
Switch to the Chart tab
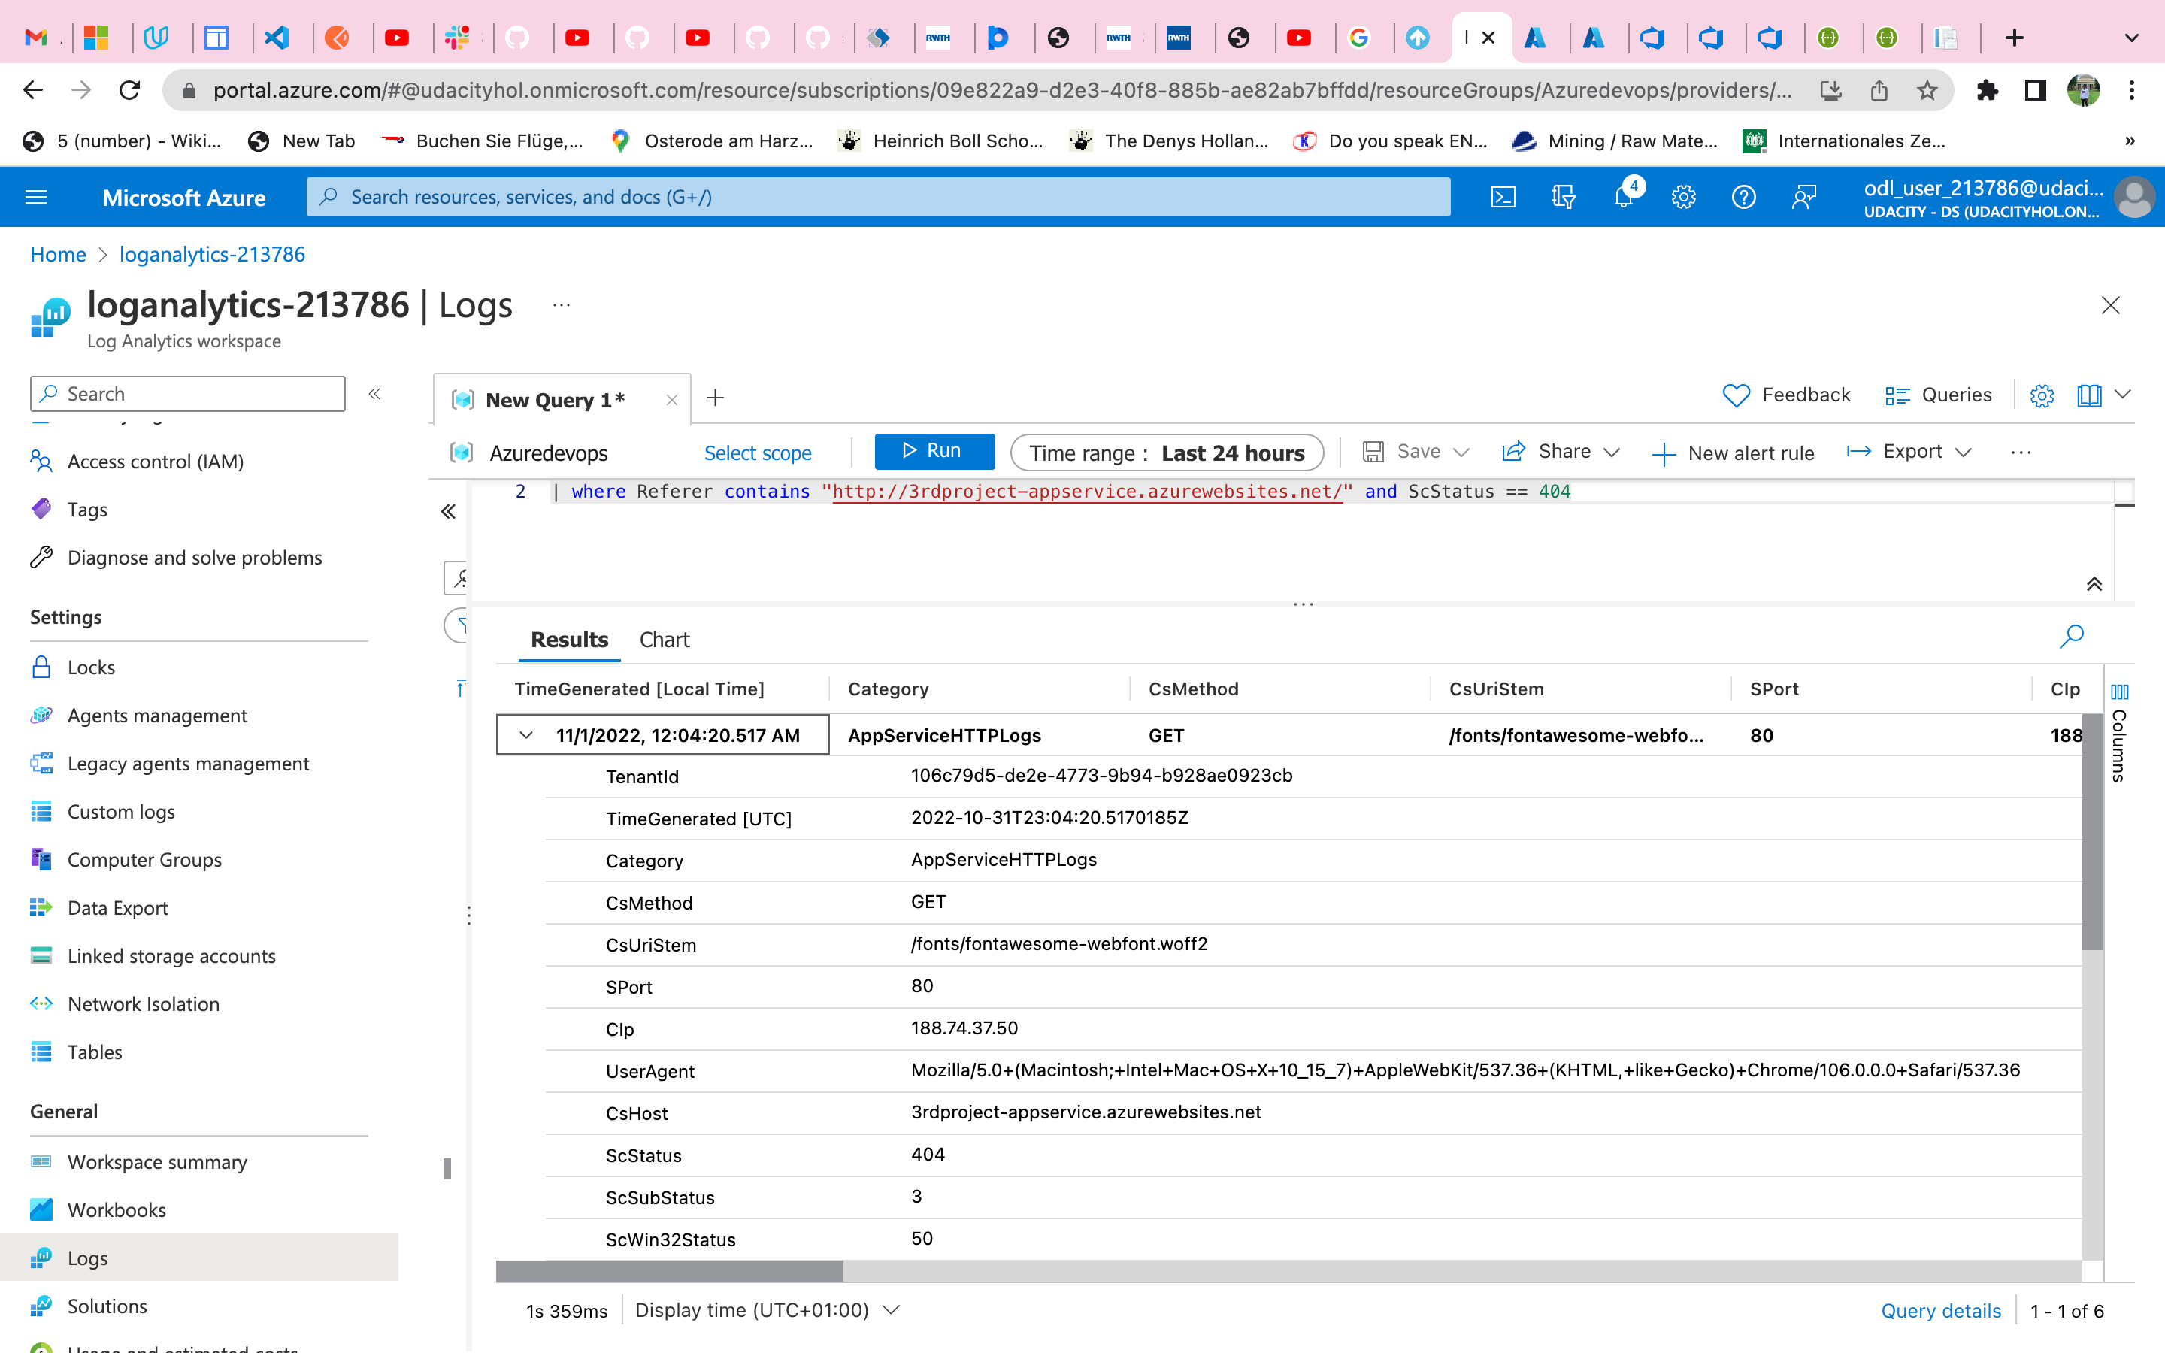[x=664, y=640]
